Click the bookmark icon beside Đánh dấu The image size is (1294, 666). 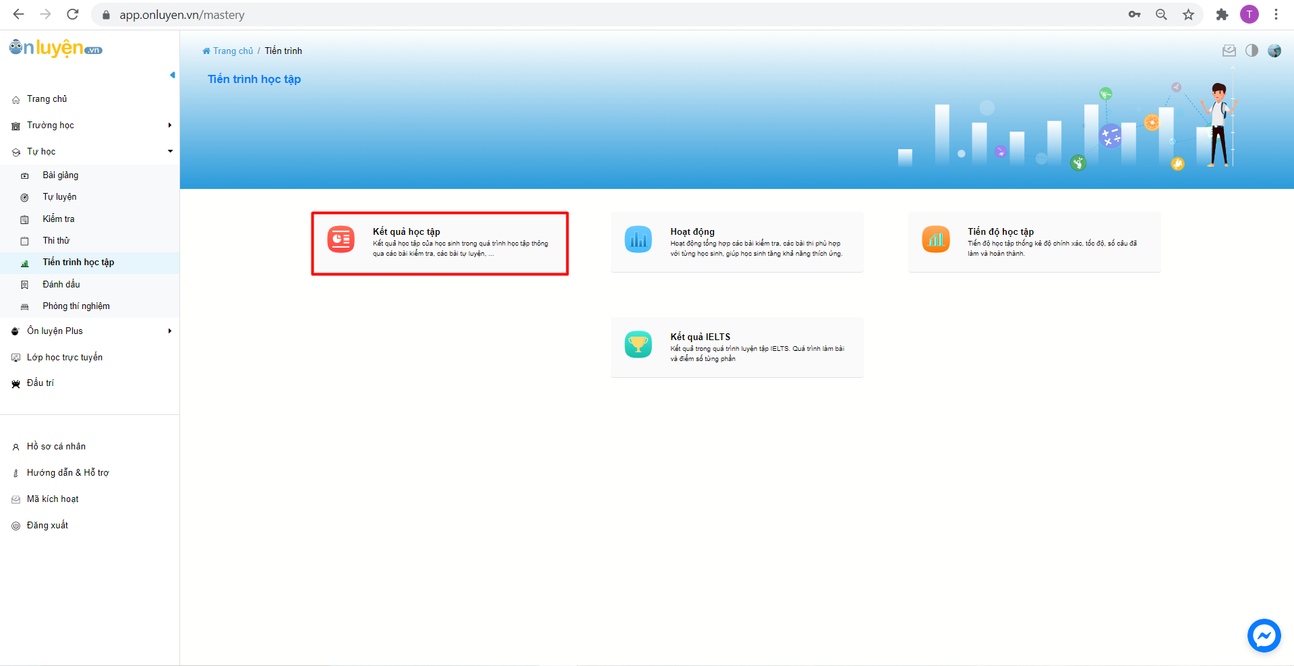coord(25,285)
